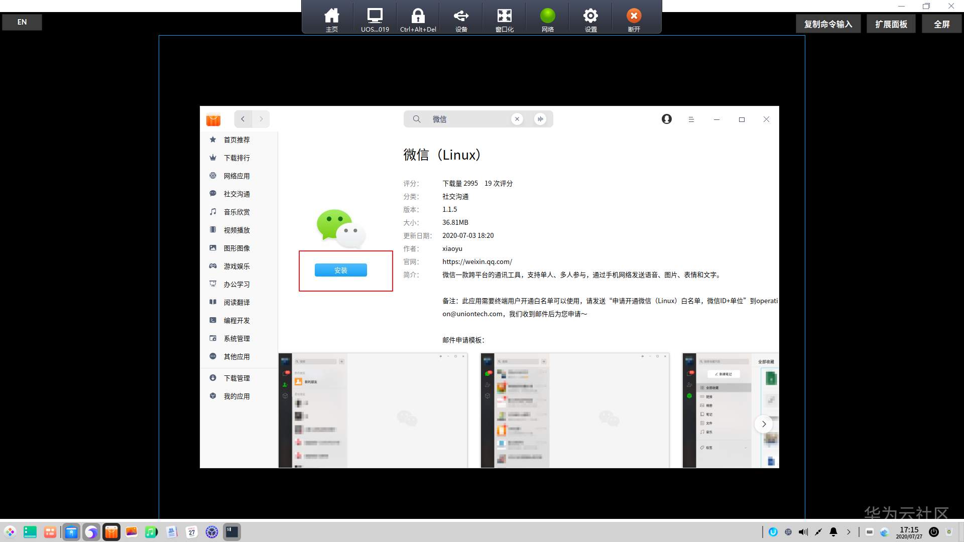The width and height of the screenshot is (964, 542).
Task: Open the multitasking view dock icon
Action: [x=50, y=532]
